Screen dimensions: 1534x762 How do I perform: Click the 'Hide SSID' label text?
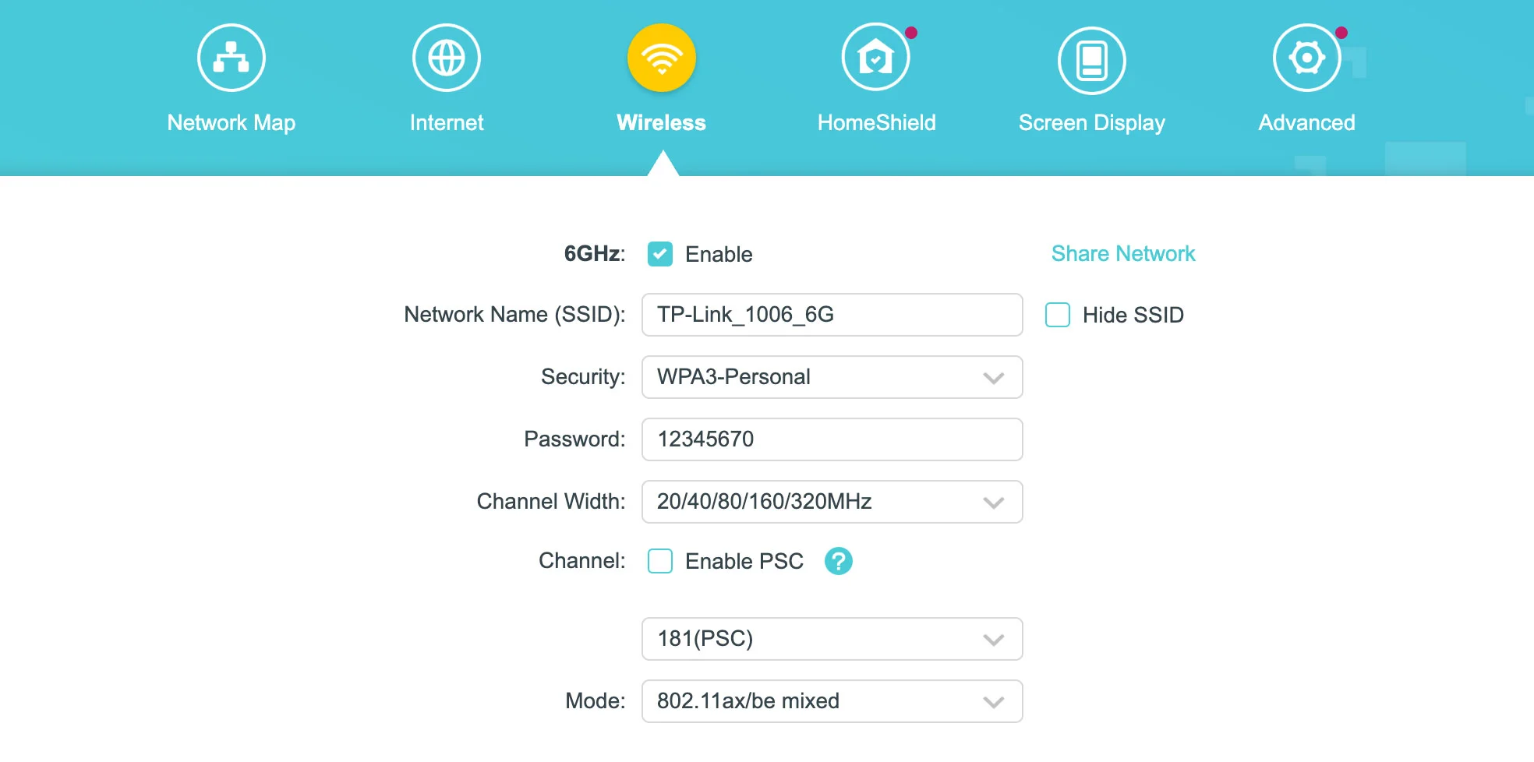(x=1133, y=315)
